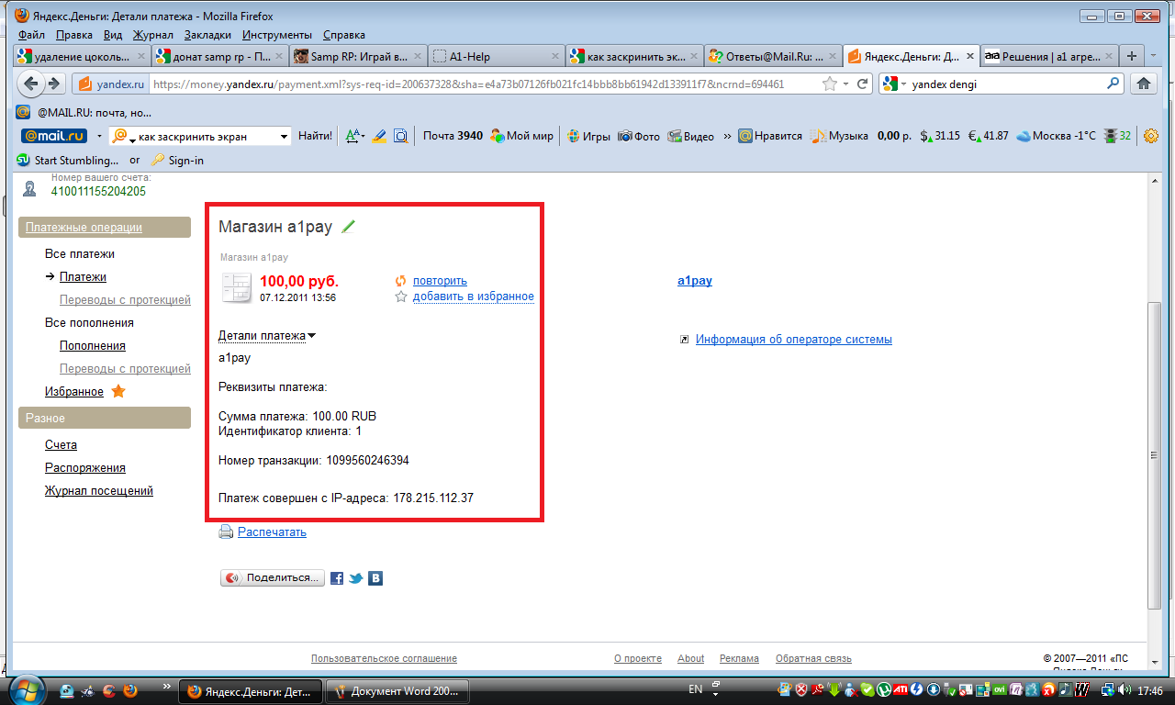The height and width of the screenshot is (705, 1175).
Task: Open the Mail.ru search query dropdown arrow
Action: (284, 137)
